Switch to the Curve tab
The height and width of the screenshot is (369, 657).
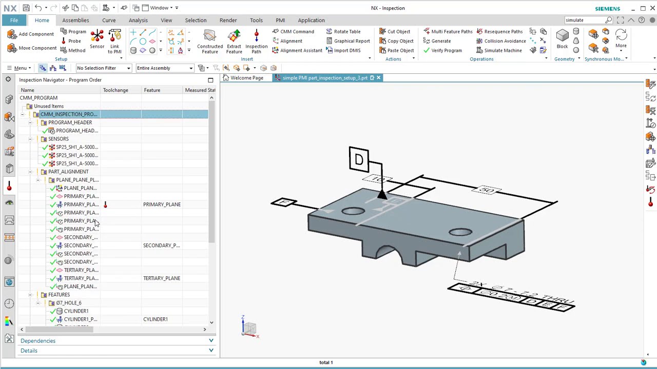109,20
